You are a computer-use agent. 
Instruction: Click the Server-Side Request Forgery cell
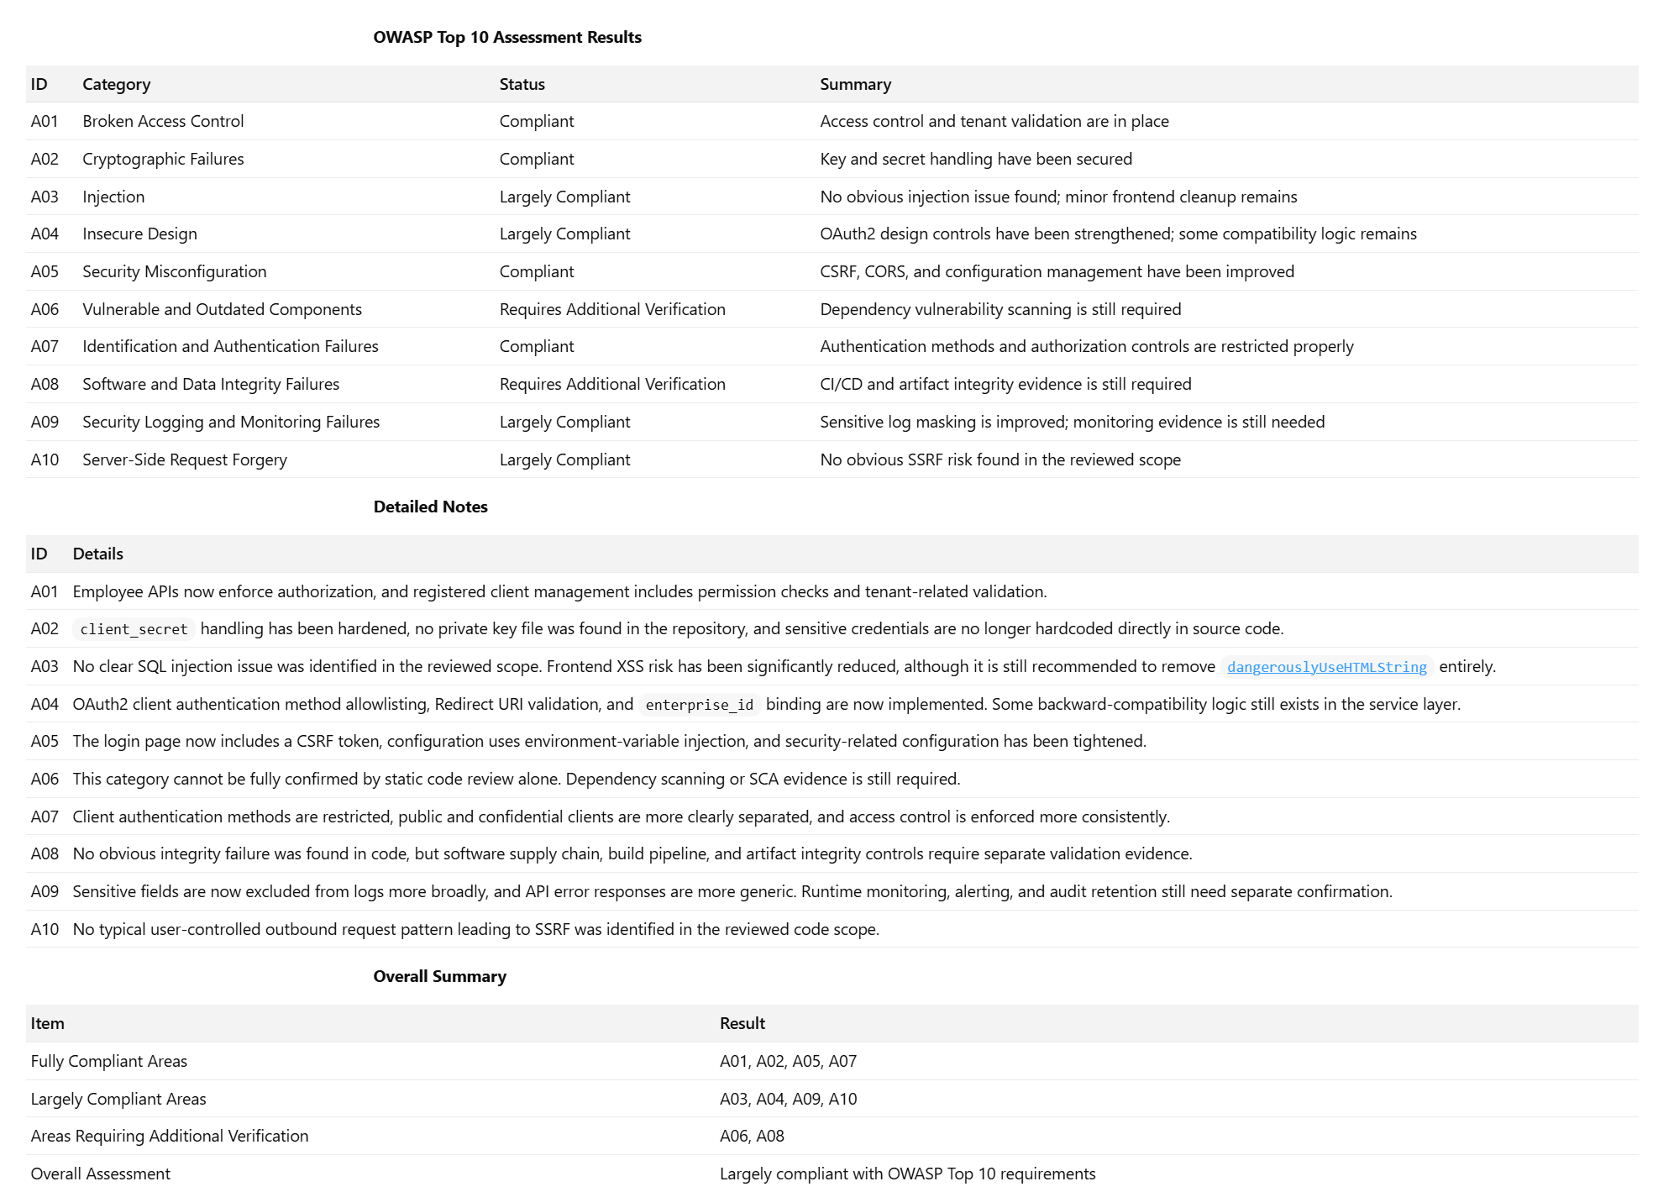[x=184, y=459]
